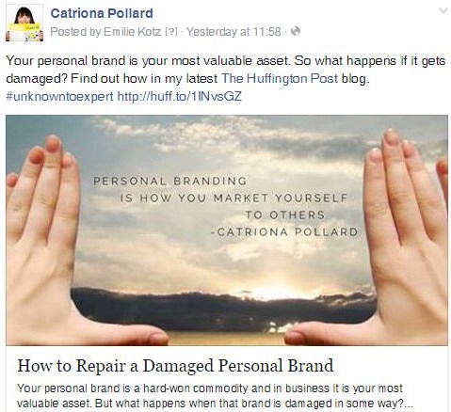This screenshot has width=451, height=412.
Task: Open the #unknowntoexpert hashtag
Action: pos(59,96)
